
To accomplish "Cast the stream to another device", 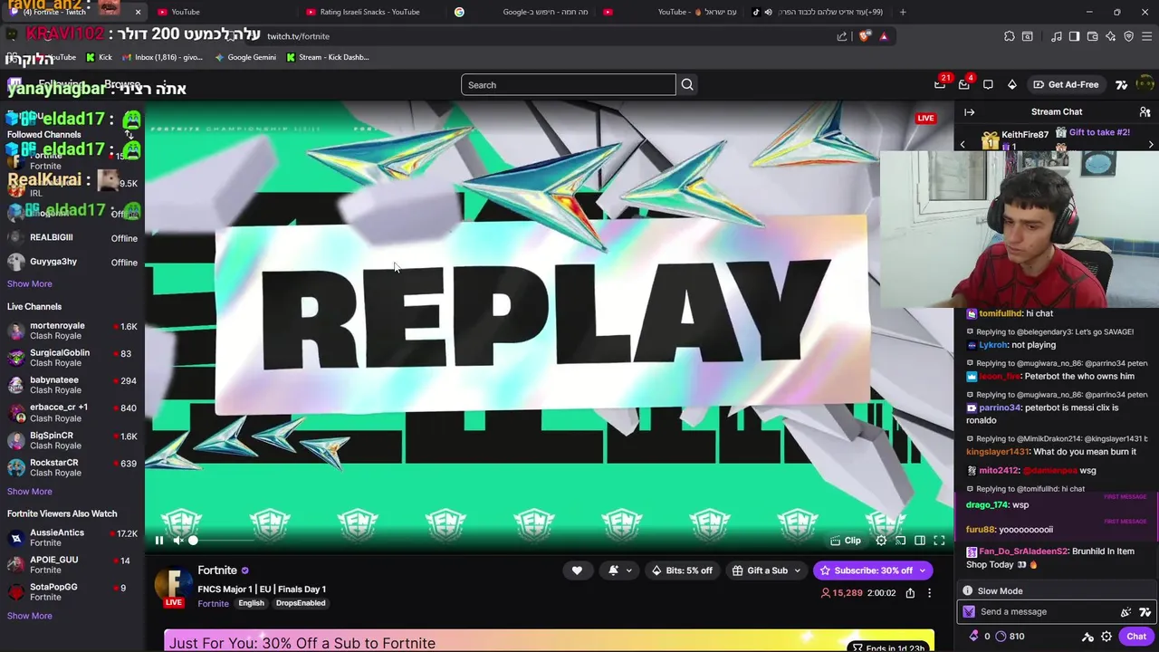I will 901,541.
